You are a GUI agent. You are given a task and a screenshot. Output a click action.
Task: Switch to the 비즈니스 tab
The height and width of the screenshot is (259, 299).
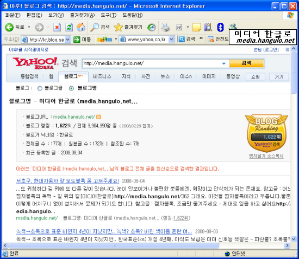[102, 76]
